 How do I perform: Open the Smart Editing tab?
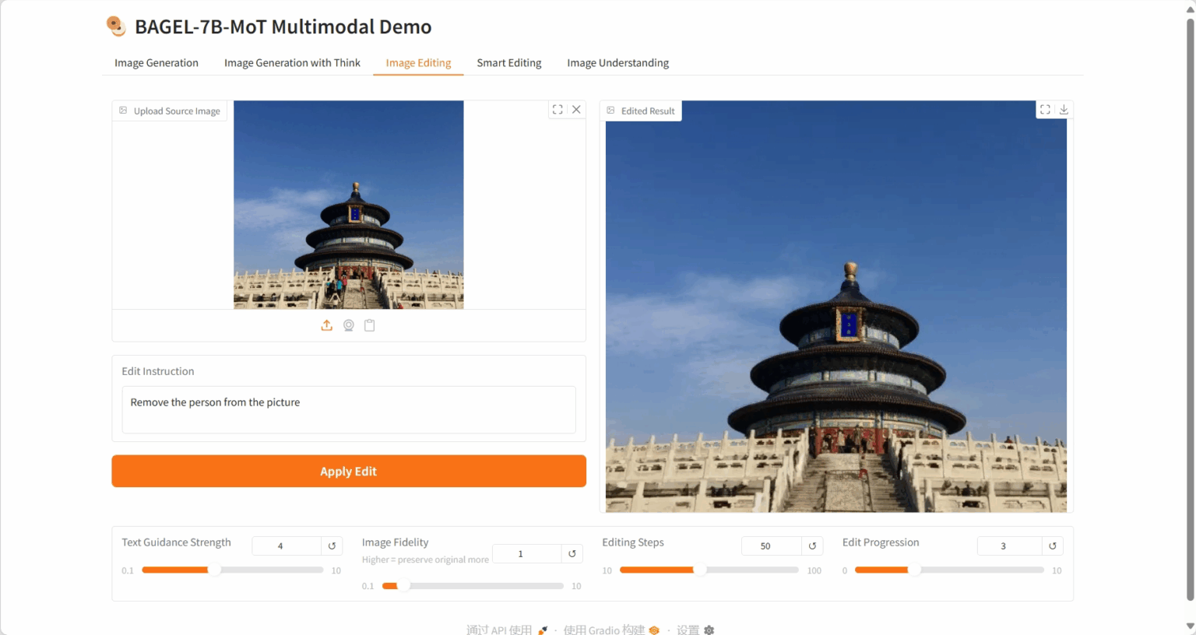pyautogui.click(x=509, y=63)
